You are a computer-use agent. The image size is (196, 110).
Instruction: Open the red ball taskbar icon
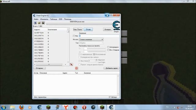[75, 107]
